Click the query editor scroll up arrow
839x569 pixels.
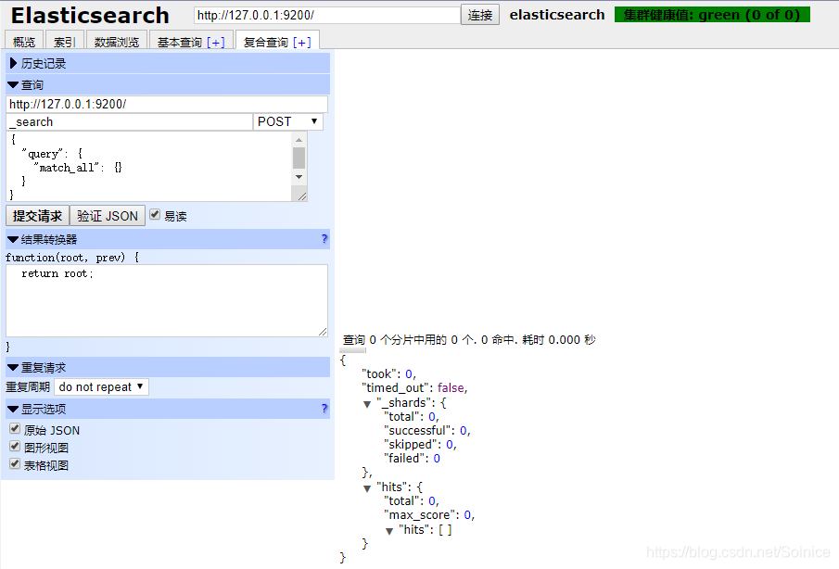point(299,140)
